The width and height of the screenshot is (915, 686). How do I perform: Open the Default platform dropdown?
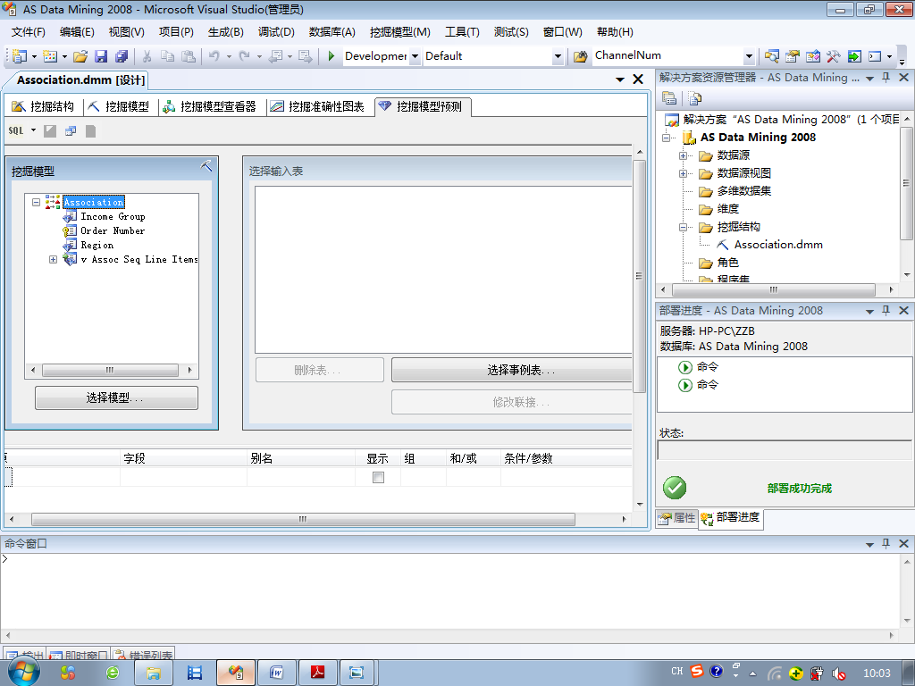click(558, 56)
